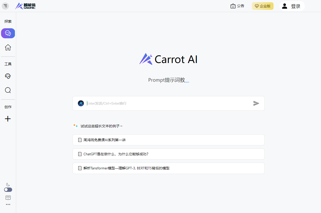Click the plus icon under 创作

(x=8, y=119)
